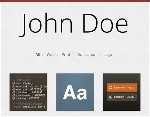Open the blue Aa typography thumbnail
Image resolution: width=150 pixels, height=117 pixels.
75,92
